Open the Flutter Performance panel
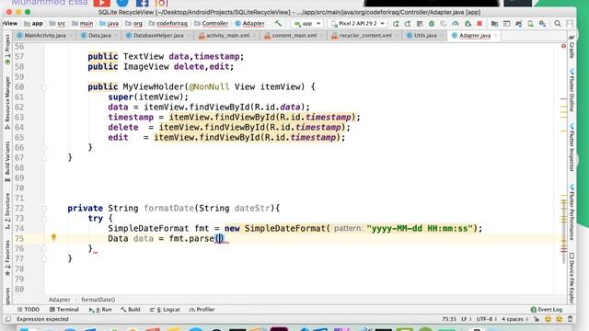Image resolution: width=589 pixels, height=331 pixels. 572,212
